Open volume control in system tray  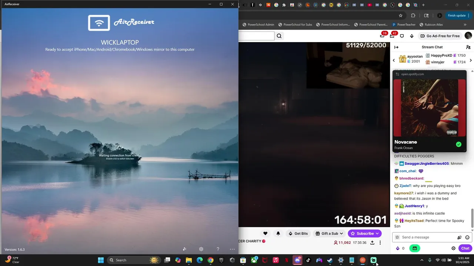(444, 260)
